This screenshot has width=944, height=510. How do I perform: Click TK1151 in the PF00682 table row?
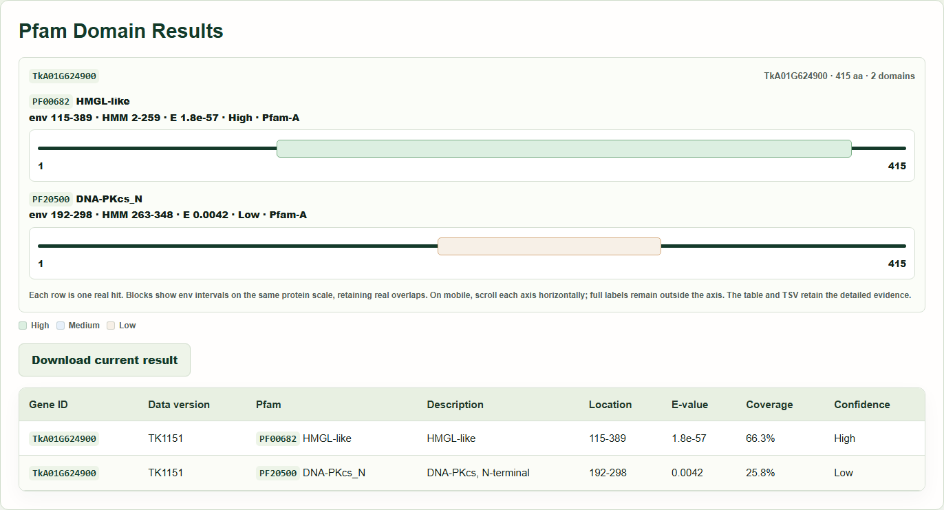[x=165, y=438]
